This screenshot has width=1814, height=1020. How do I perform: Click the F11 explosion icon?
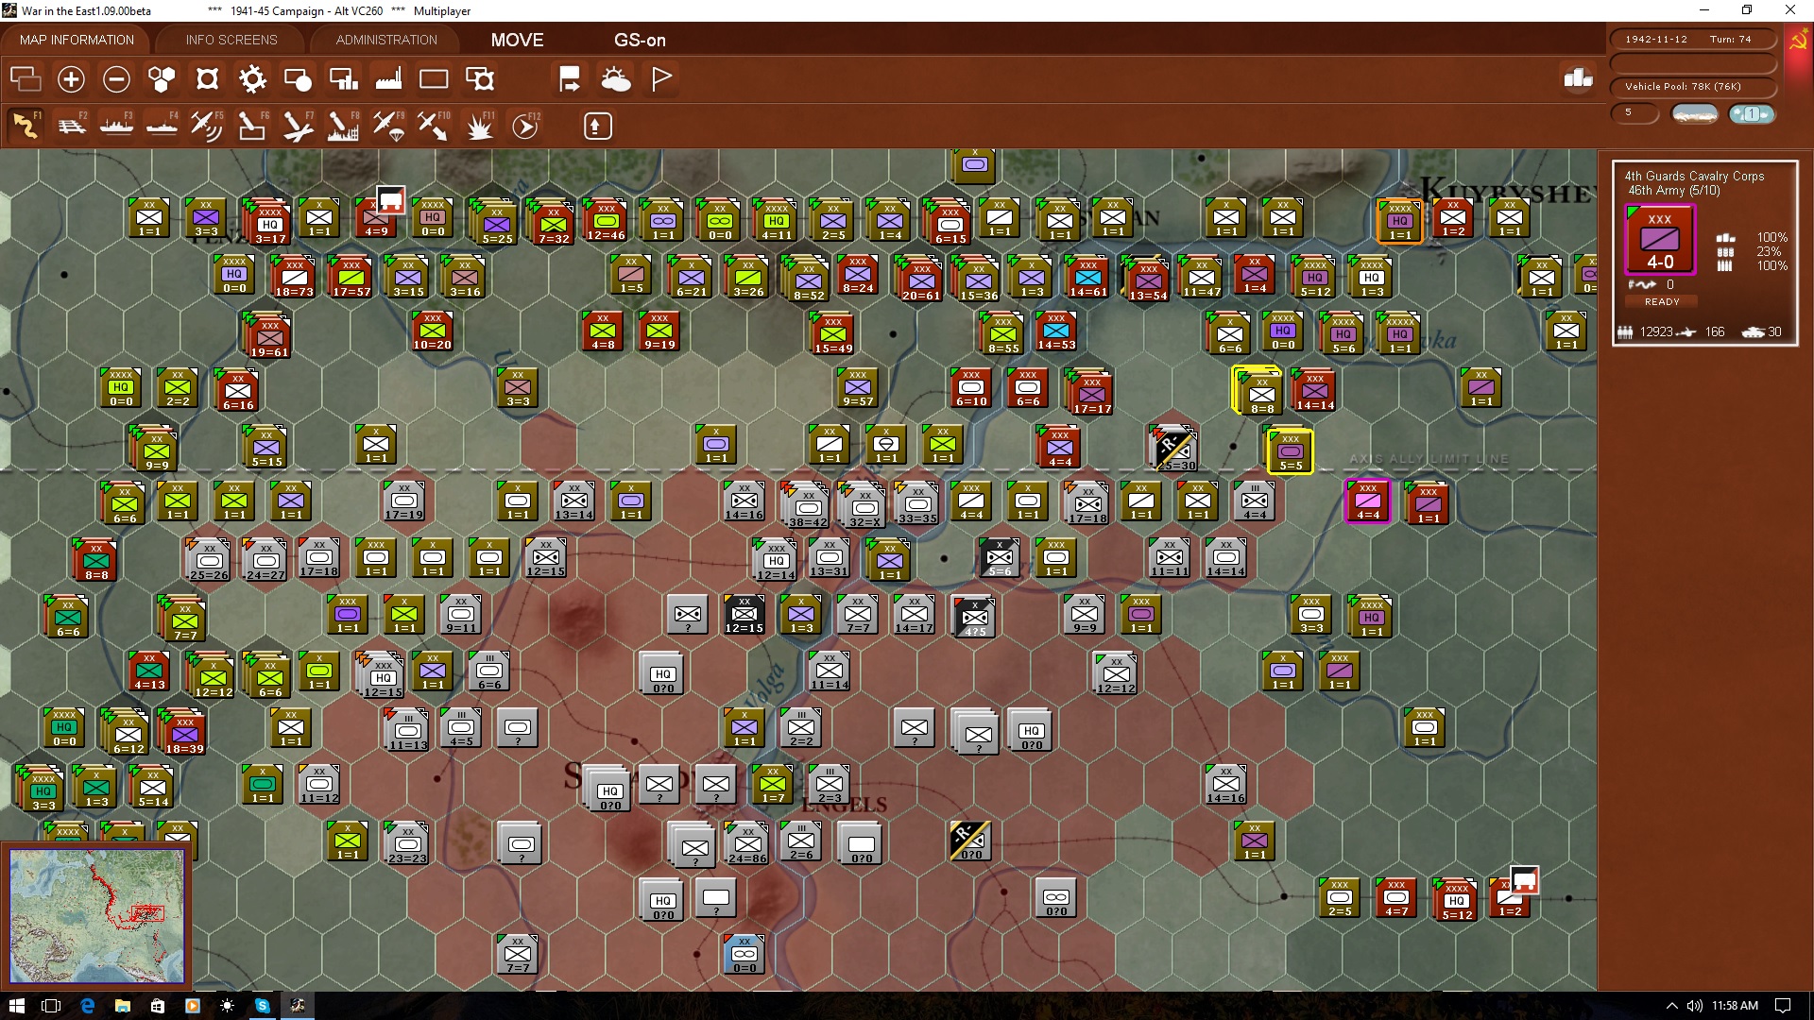pos(480,126)
